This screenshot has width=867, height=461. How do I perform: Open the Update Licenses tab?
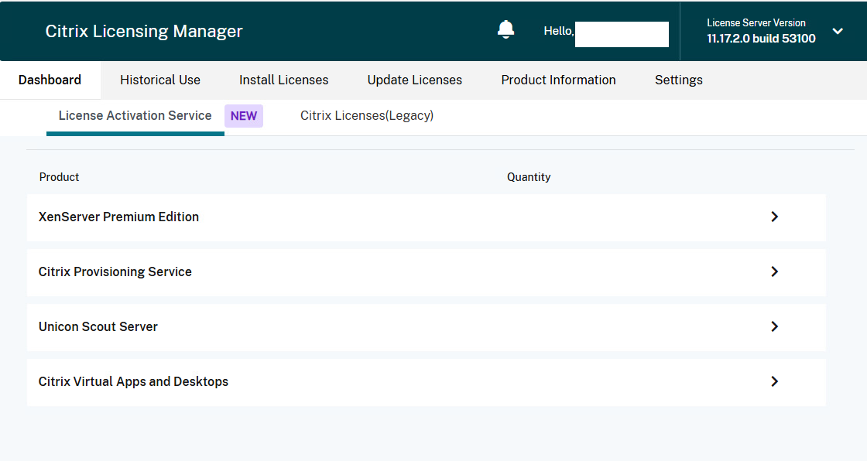coord(414,80)
